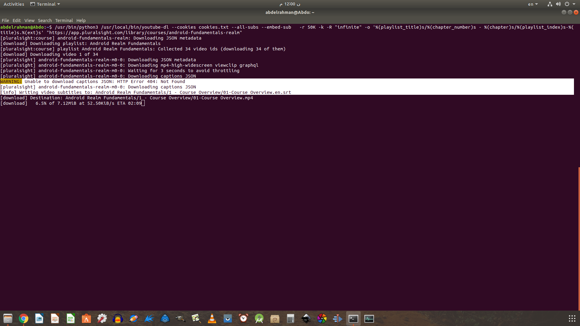580x326 pixels.
Task: Open the Search menu
Action: [45, 21]
